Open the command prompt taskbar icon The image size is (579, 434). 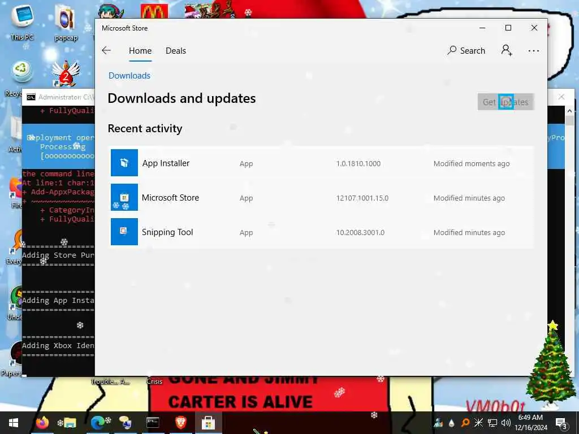[x=153, y=423]
